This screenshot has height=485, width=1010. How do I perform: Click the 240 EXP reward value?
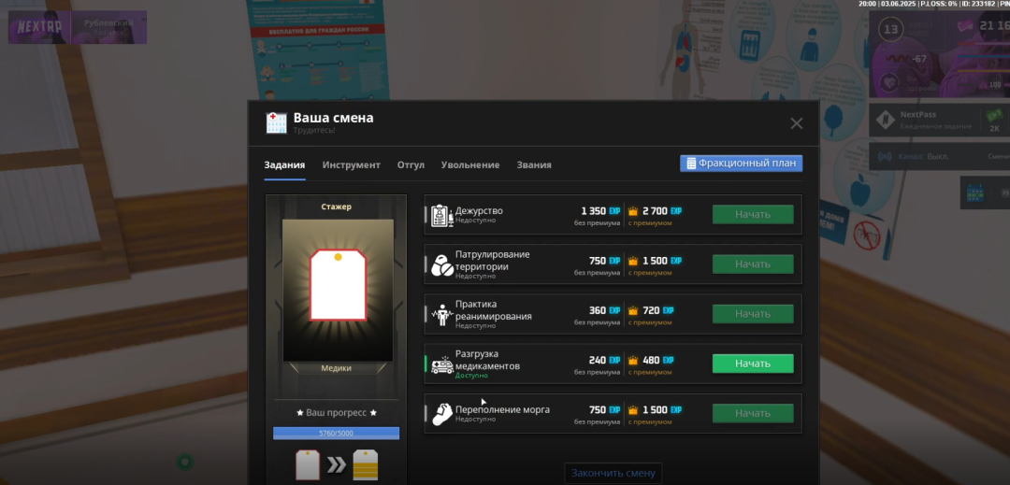click(604, 360)
